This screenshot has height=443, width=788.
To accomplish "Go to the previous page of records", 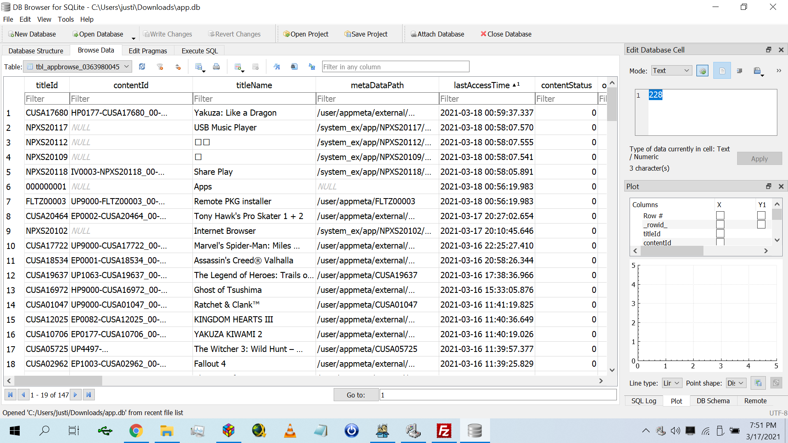I will [23, 395].
